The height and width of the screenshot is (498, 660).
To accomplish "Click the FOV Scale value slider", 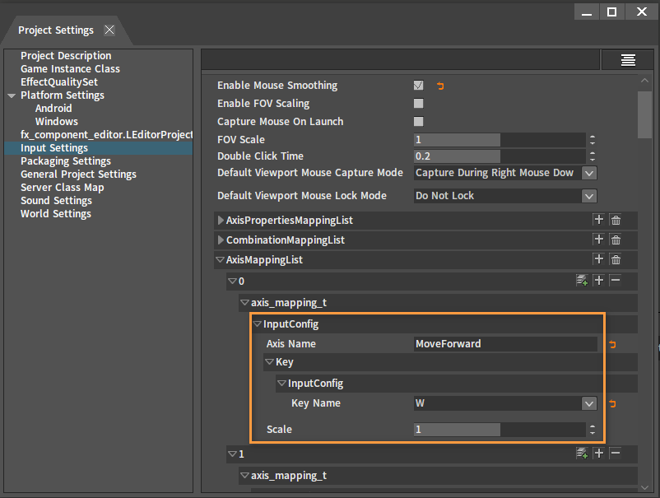I will tap(500, 140).
